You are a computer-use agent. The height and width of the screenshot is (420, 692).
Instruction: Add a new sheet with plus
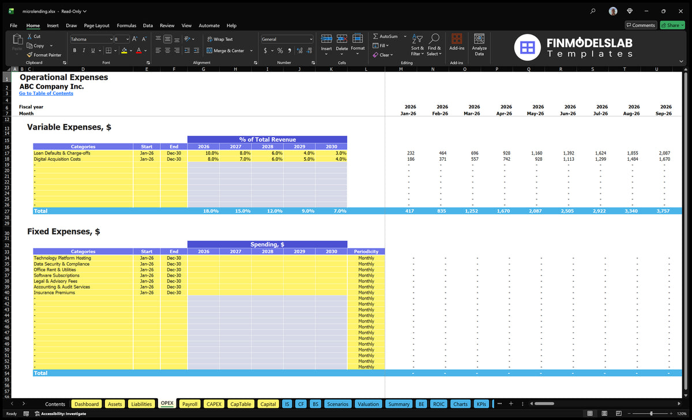click(x=510, y=404)
